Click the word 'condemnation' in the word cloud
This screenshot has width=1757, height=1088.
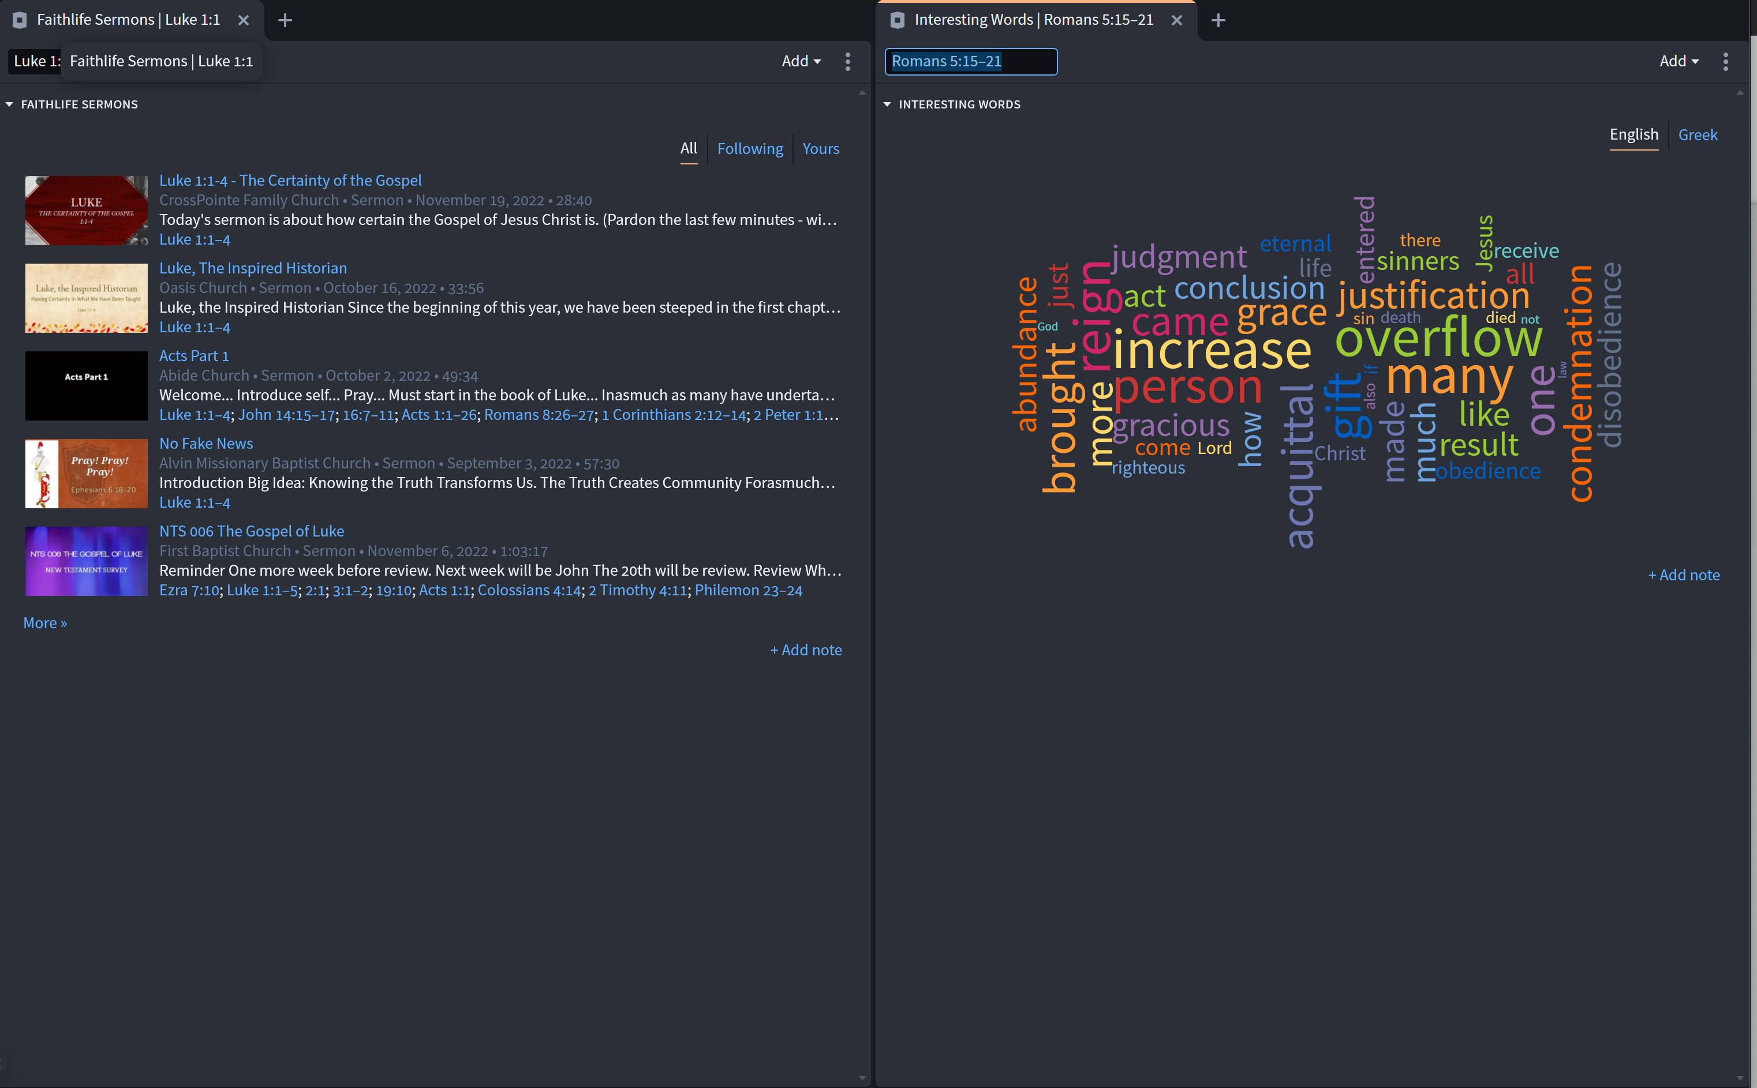[x=1579, y=383]
